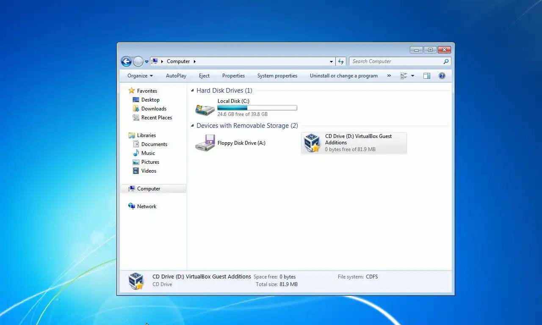542x325 pixels.
Task: Open the Organize menu
Action: coord(140,76)
